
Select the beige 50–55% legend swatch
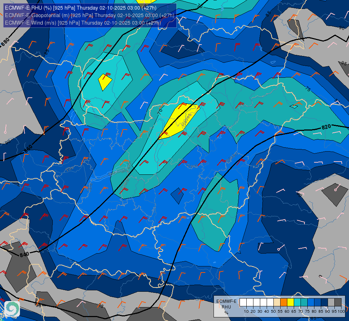[x=277, y=302]
